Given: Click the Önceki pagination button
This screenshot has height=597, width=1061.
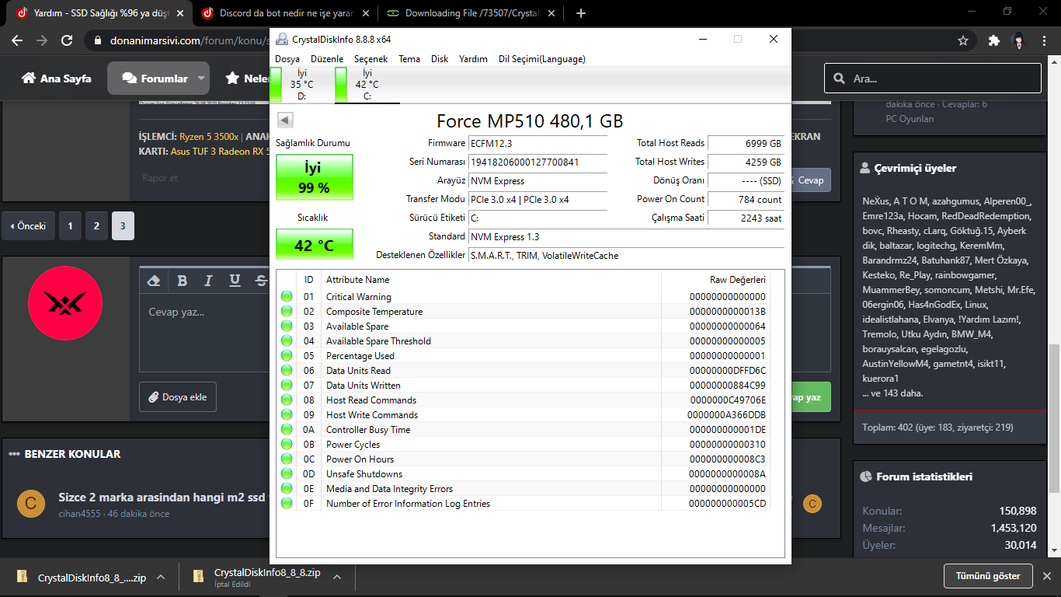Looking at the screenshot, I should coord(28,226).
